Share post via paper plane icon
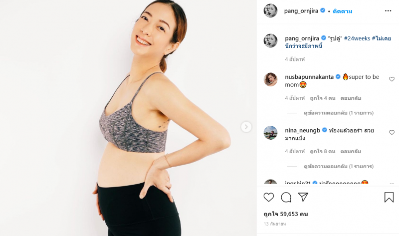The image size is (399, 236). click(x=303, y=197)
